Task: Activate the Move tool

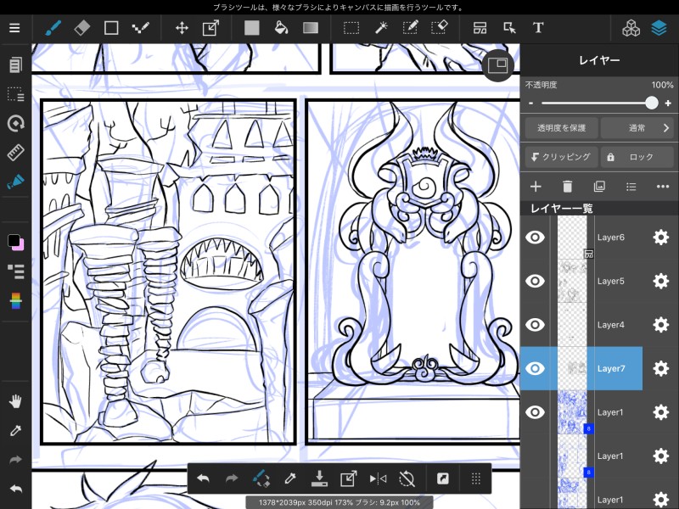Action: [182, 27]
